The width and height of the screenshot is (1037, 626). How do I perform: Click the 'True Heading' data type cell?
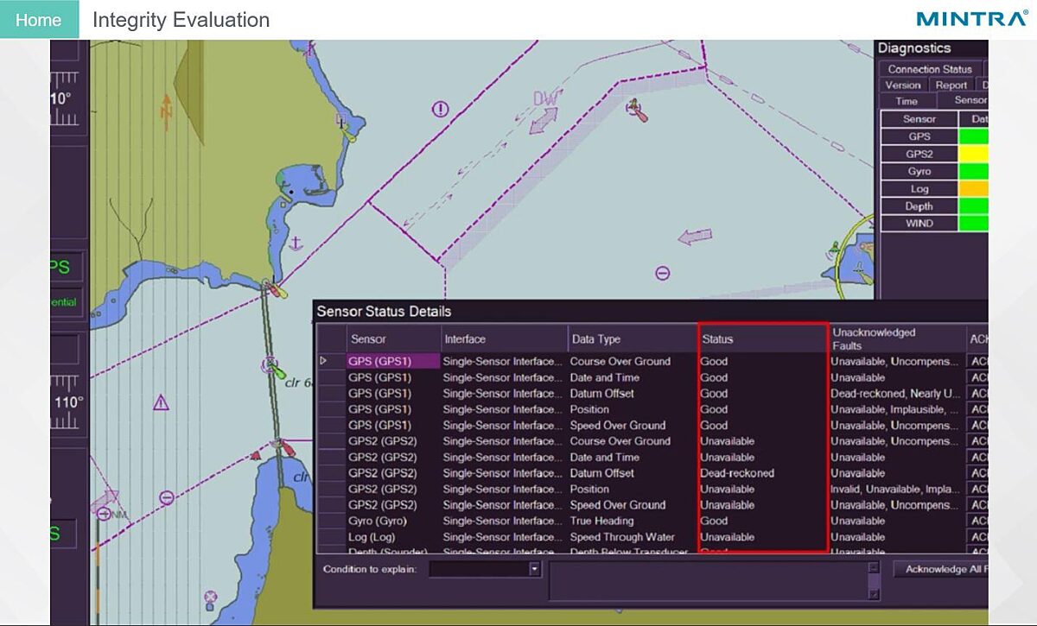click(633, 521)
